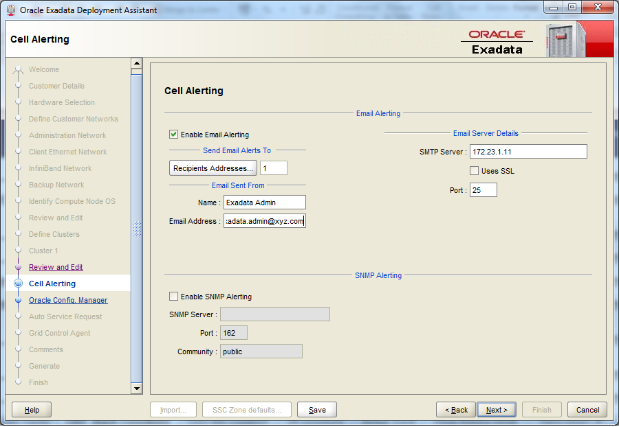Go Back to the previous step
Viewport: 619px width, 427px height.
click(x=455, y=409)
